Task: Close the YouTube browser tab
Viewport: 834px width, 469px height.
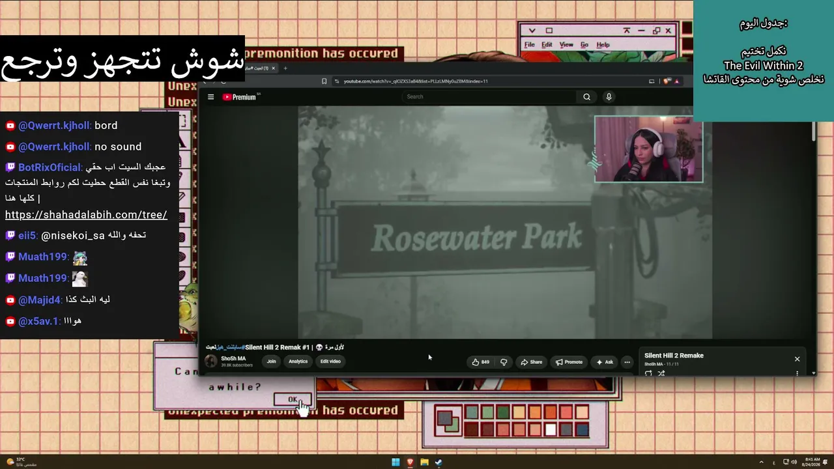Action: [274, 68]
